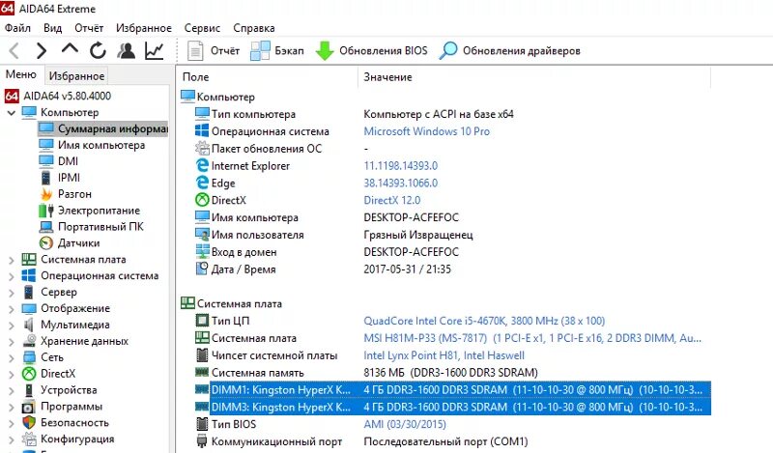
Task: Open the Файл menu
Action: point(17,28)
